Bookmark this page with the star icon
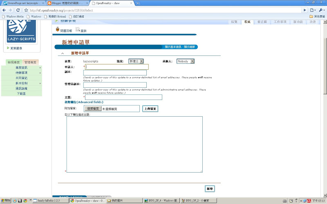The image size is (327, 204). [x=26, y=10]
